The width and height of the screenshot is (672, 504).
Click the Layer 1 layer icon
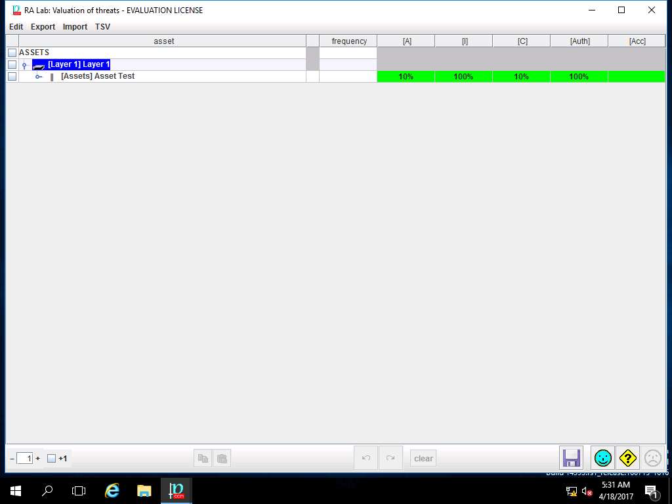coord(39,66)
